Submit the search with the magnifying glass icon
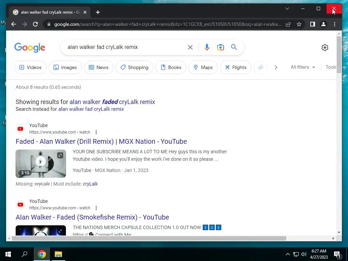Viewport: 348px width, 261px height. [x=234, y=47]
